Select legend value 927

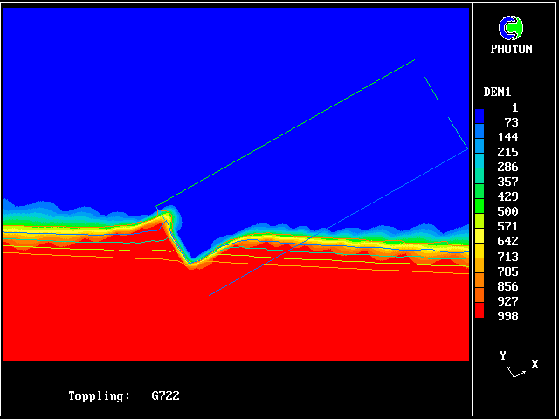[507, 301]
